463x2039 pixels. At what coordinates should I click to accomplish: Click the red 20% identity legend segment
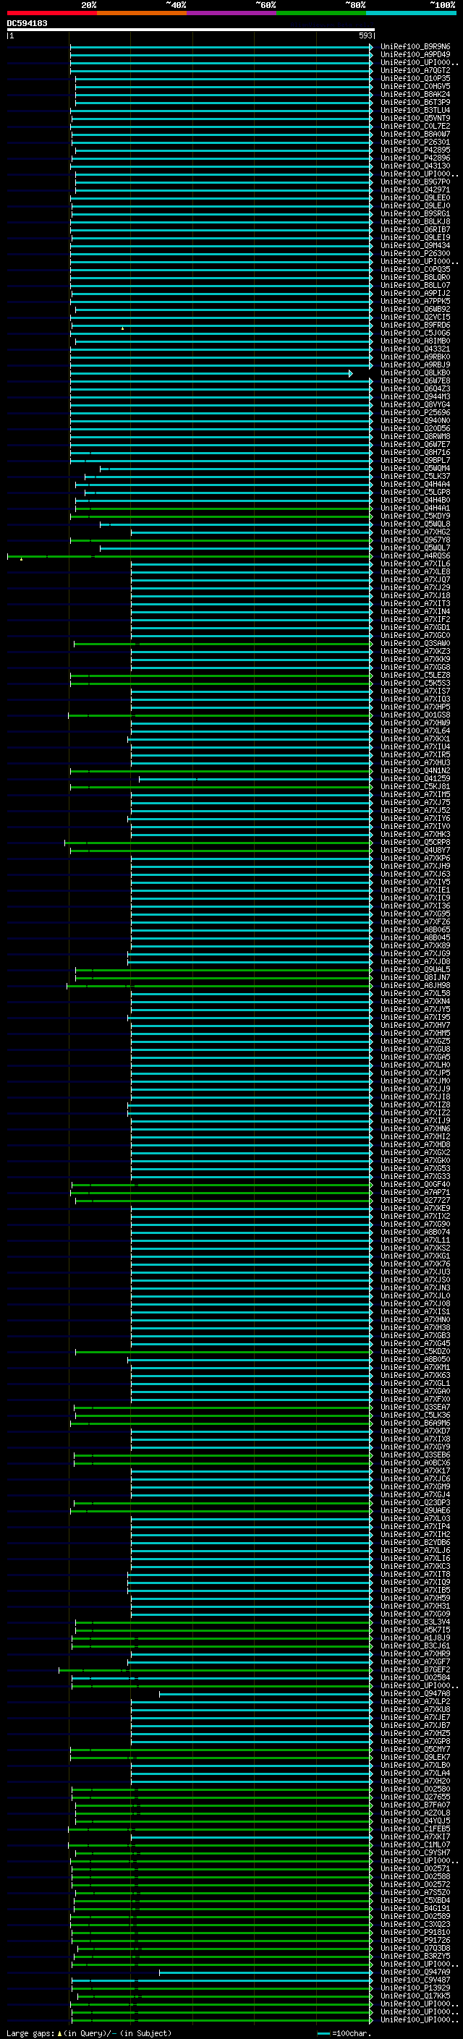click(x=51, y=13)
